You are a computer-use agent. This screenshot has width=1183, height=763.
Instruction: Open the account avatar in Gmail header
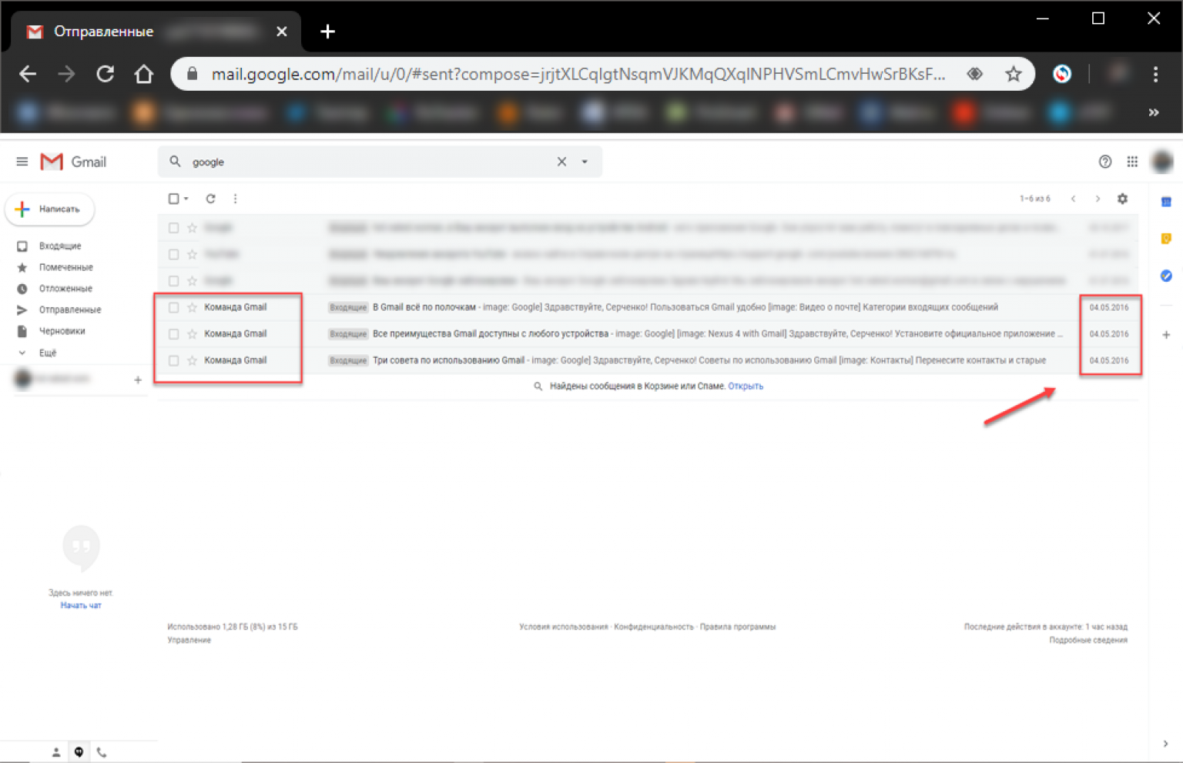1161,162
